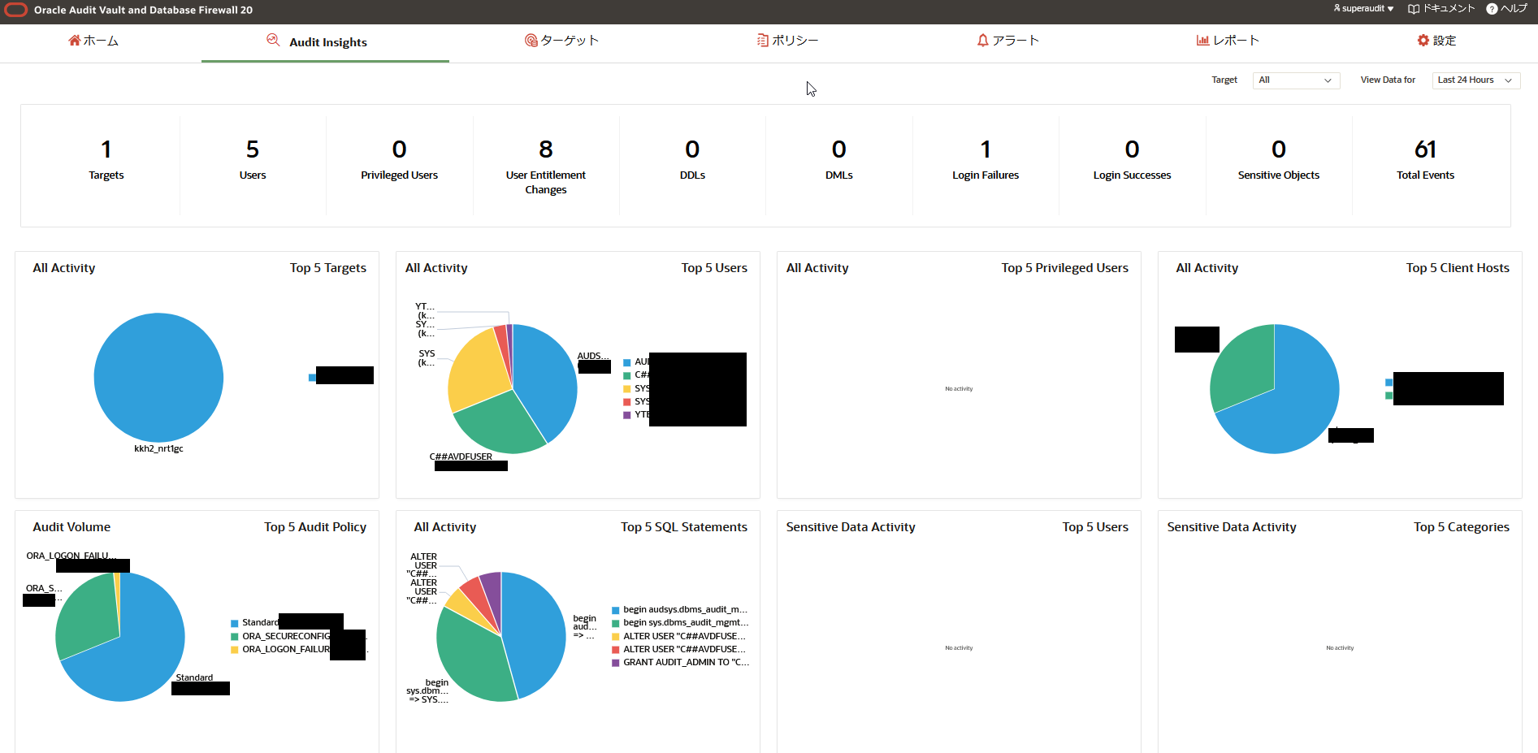Click the magnifier icon beside Audit Insights
Image resolution: width=1538 pixels, height=753 pixels.
pyautogui.click(x=274, y=41)
